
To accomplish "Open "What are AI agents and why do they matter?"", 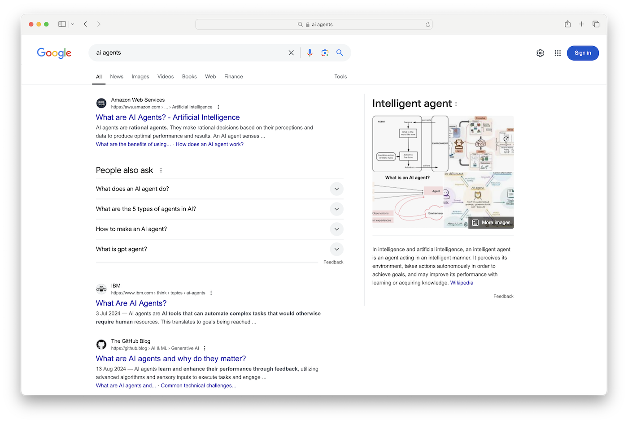I will tap(171, 359).
